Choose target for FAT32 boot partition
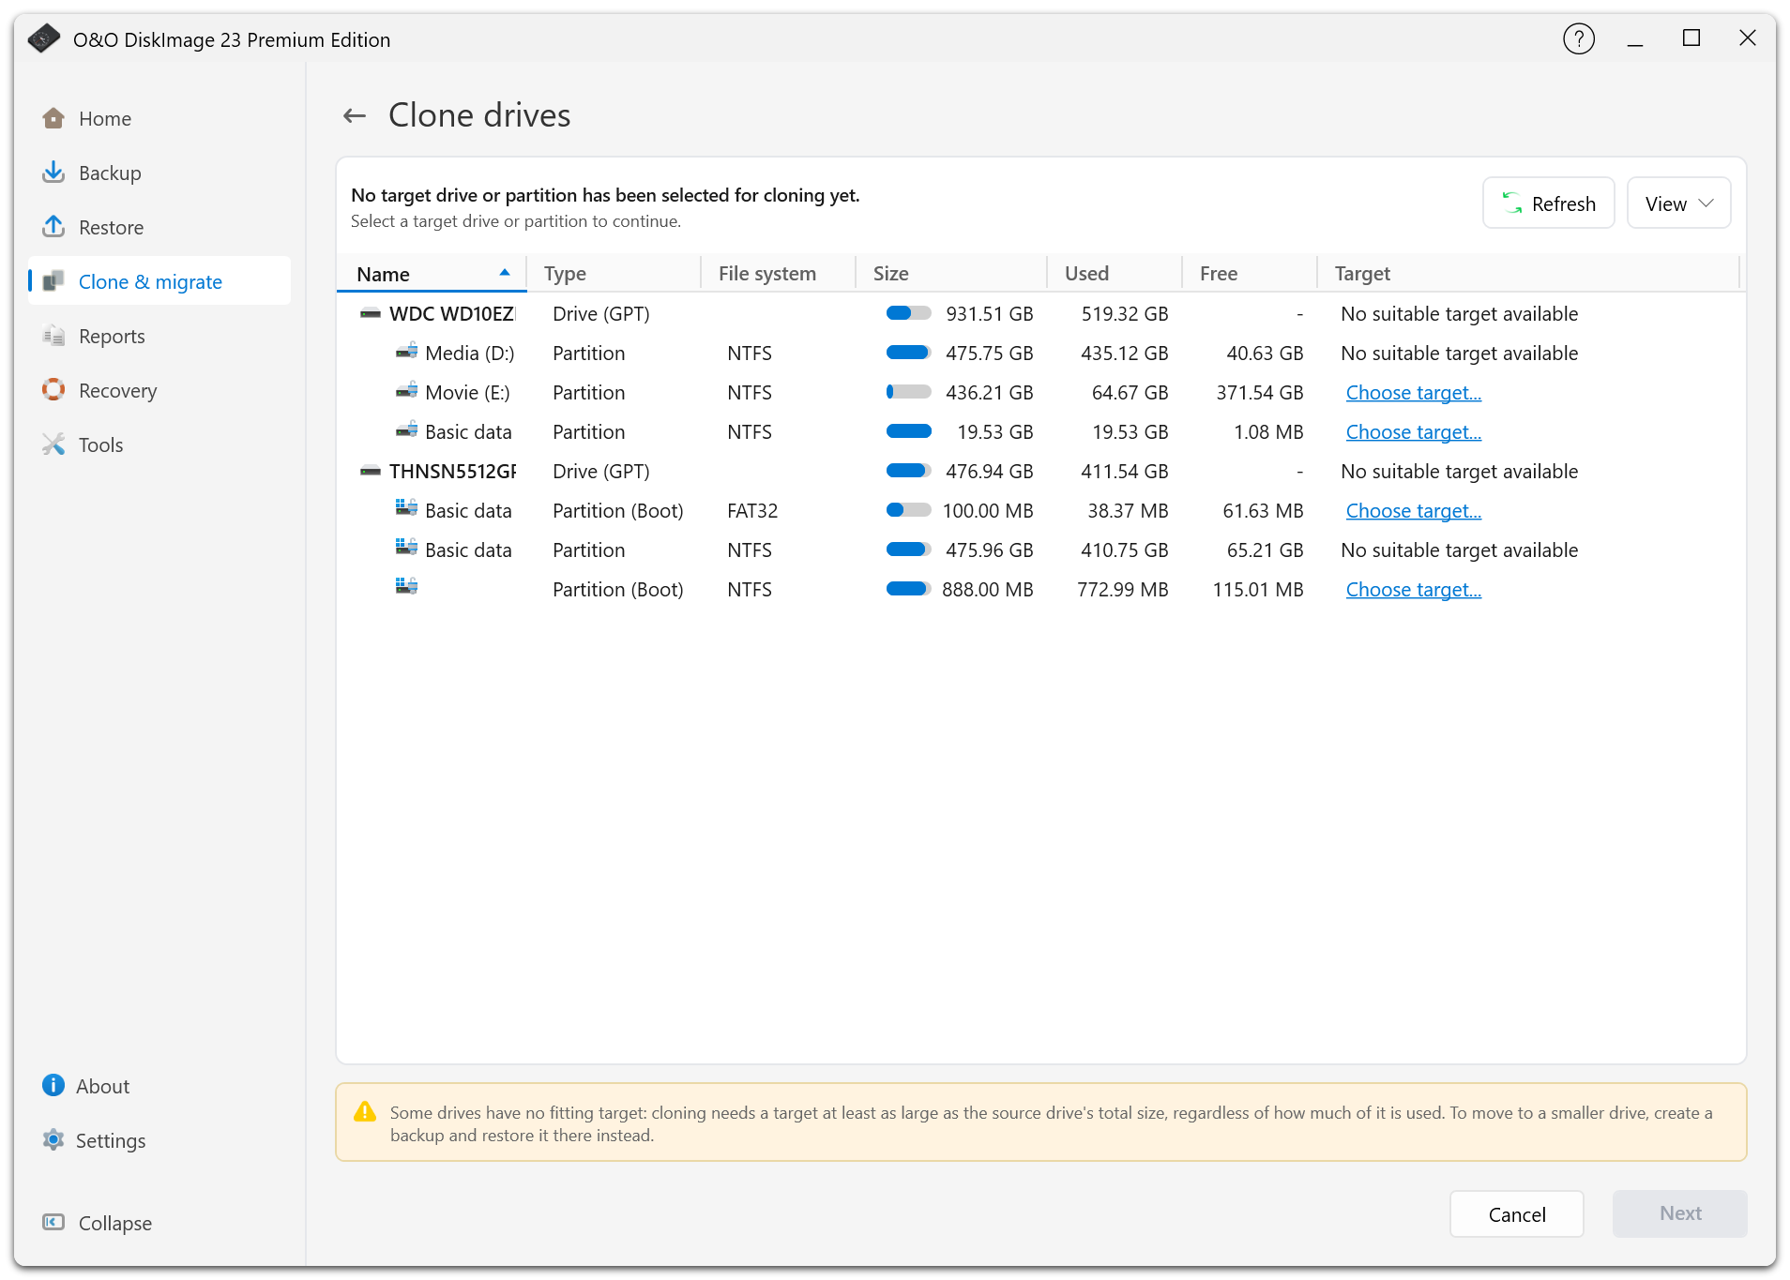Viewport: 1790px width, 1280px height. (1413, 511)
